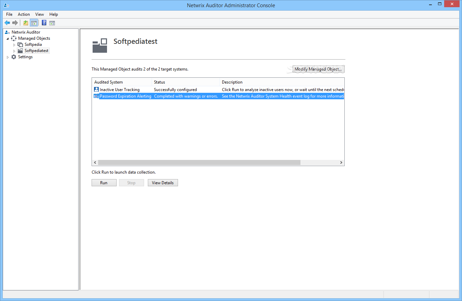Select the 'Inactive User Tracking' row name

pos(120,90)
